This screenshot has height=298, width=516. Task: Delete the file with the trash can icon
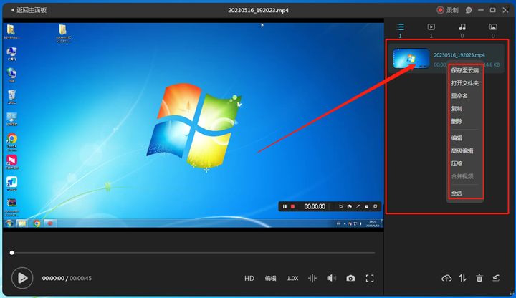click(x=479, y=278)
